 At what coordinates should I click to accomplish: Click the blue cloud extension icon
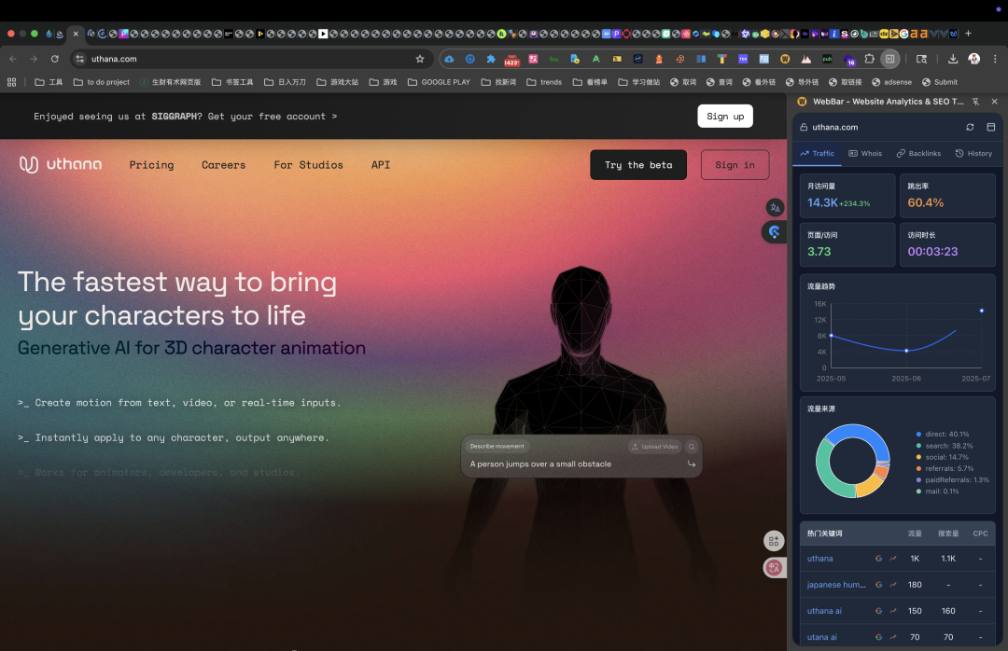[x=449, y=59]
